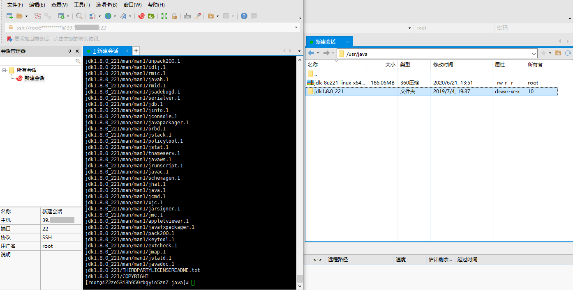Screen dimensions: 573x290
Task: Close the Xftp 新建会话 tab
Action: pos(348,42)
